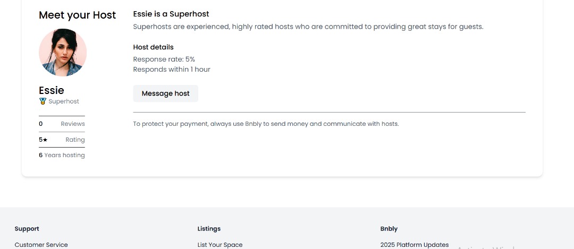Click the Responds within 1 hour text
The height and width of the screenshot is (249, 574).
(172, 69)
